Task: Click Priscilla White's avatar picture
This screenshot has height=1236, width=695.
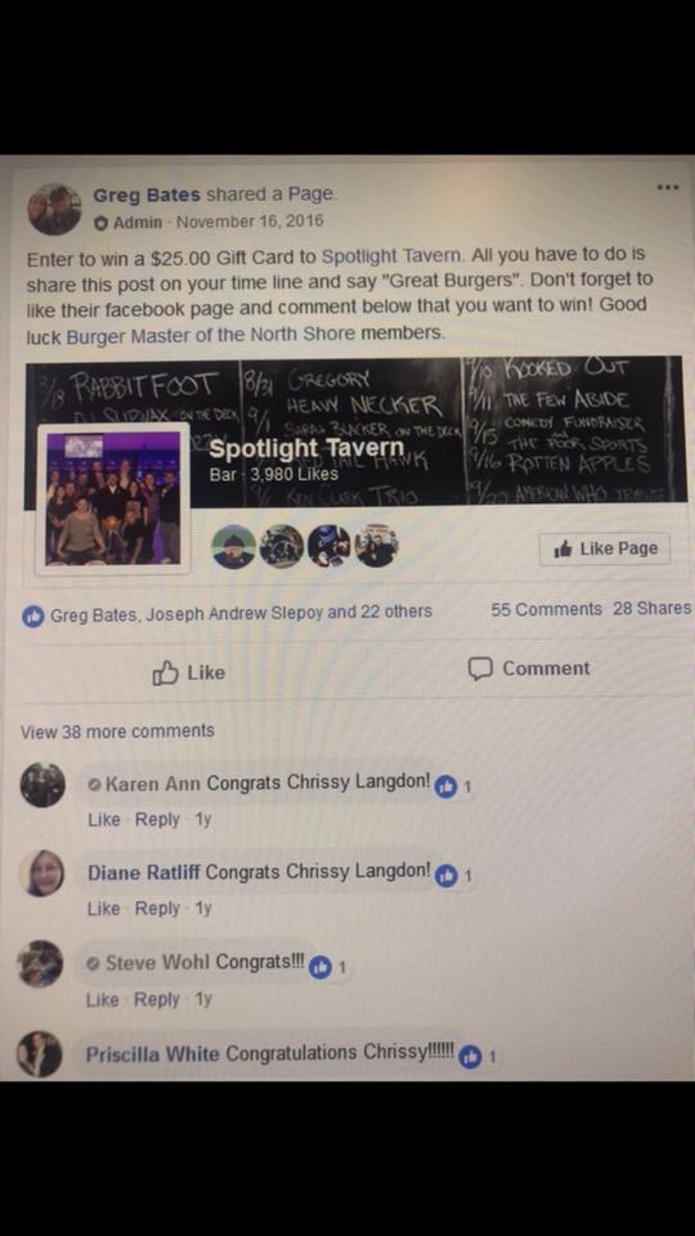Action: pos(40,1054)
